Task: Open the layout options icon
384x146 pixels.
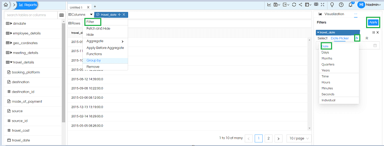Action: (x=308, y=4)
